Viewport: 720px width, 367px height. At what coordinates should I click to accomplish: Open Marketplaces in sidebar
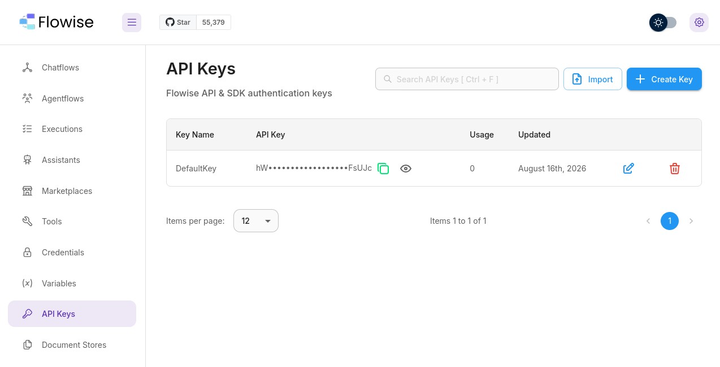pos(72,191)
